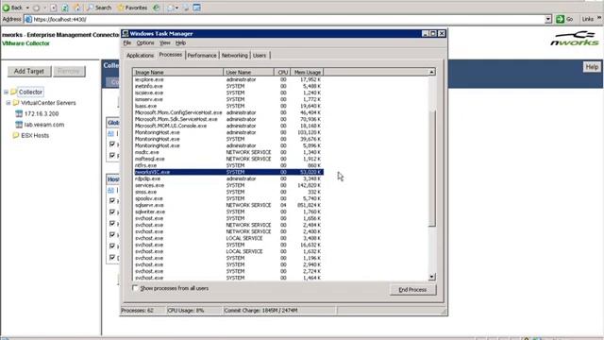Click the green Back arrow icon
This screenshot has height=340, width=604.
pos(7,8)
